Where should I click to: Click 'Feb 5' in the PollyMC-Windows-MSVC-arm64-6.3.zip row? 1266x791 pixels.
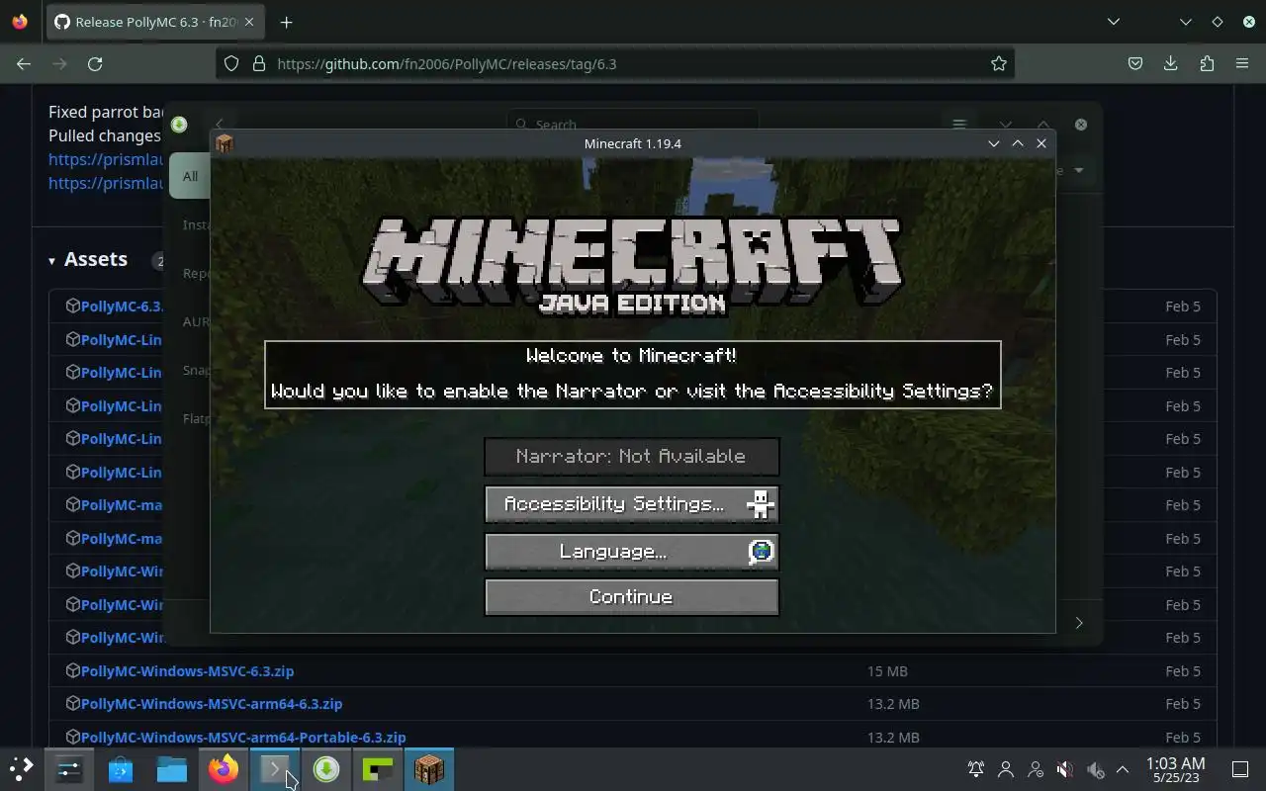[1183, 704]
